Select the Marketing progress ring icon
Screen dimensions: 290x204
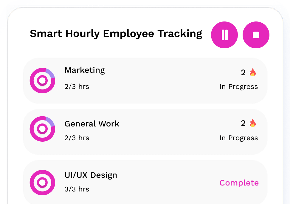pos(42,80)
